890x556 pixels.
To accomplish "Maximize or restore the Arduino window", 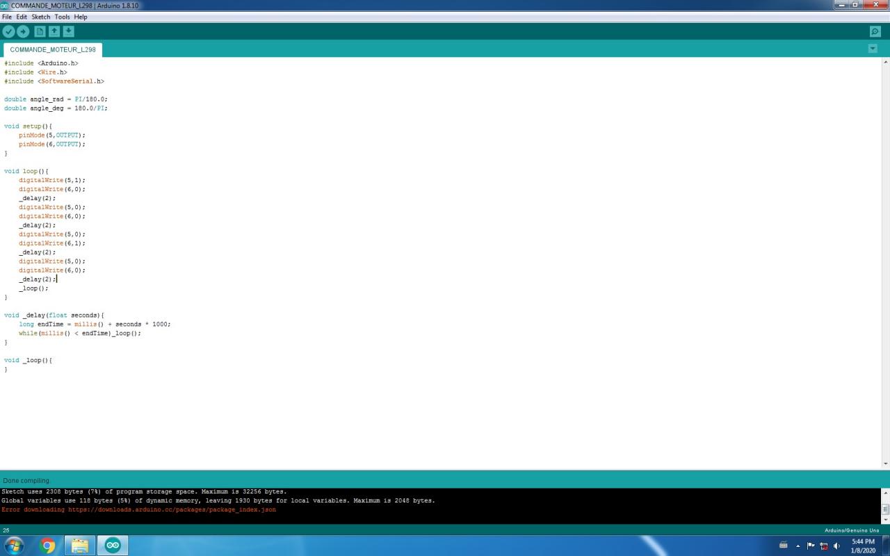I will point(857,5).
